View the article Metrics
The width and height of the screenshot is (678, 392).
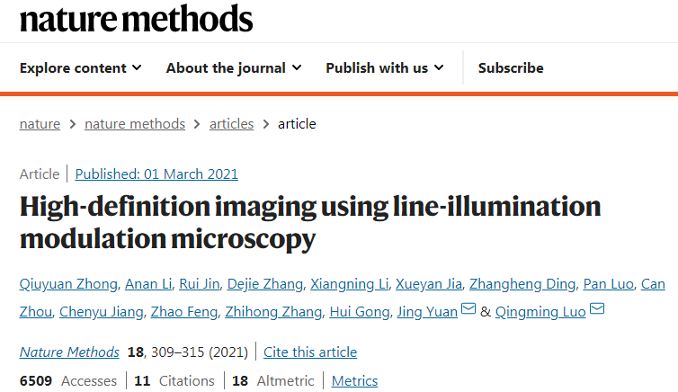coord(355,381)
